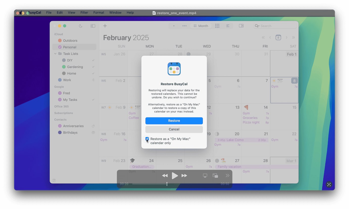Viewport: 349px width, 209px height.
Task: Toggle the dark mode moon icon
Action: tap(81, 26)
